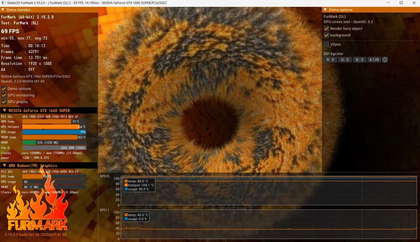Click the FurMark (64-bit) 2.10.2.0 text
This screenshot has width=420, height=242.
[27, 17]
